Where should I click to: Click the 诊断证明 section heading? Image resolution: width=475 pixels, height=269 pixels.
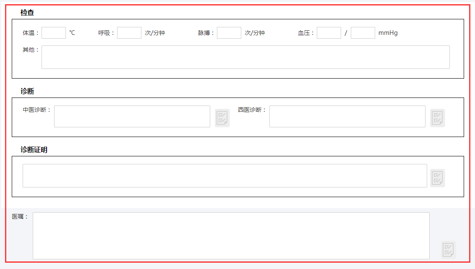click(x=34, y=150)
